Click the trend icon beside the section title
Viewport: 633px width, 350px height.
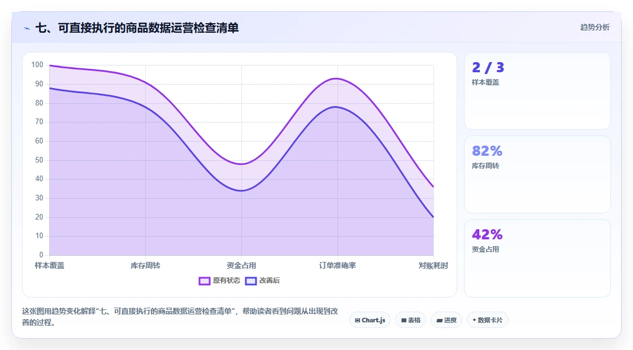(x=27, y=28)
